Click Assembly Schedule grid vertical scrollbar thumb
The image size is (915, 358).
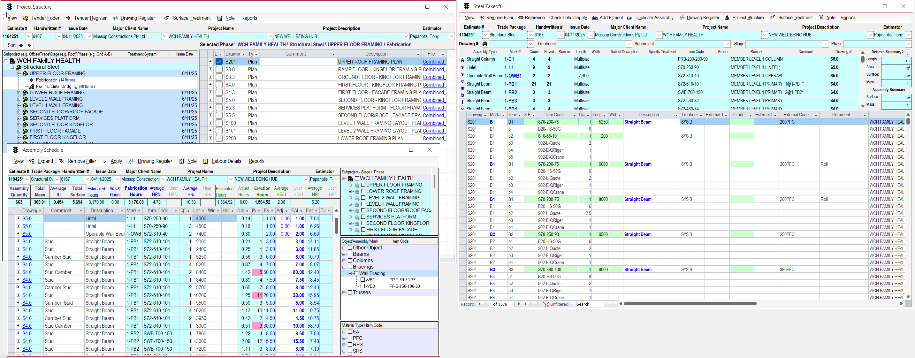point(336,225)
